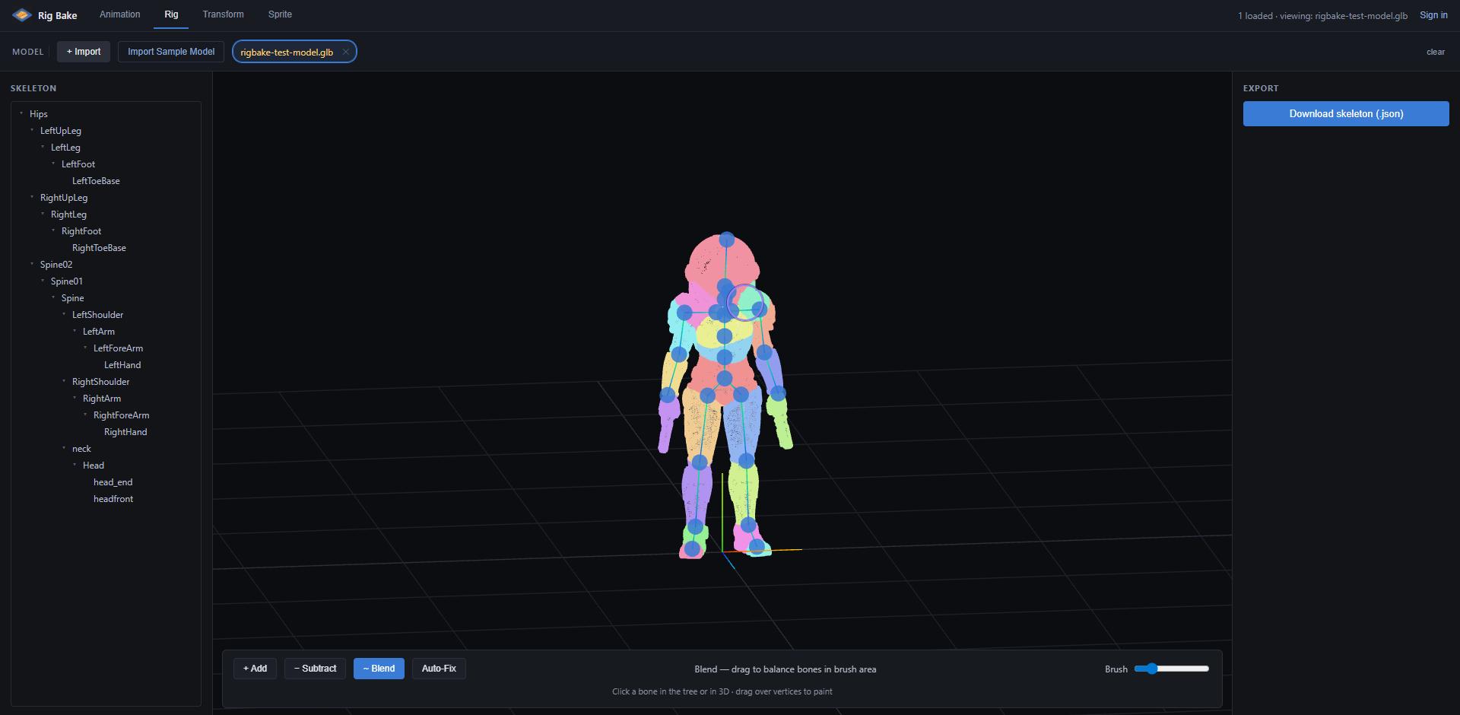Click the clear link
The image size is (1460, 715).
[x=1436, y=52]
